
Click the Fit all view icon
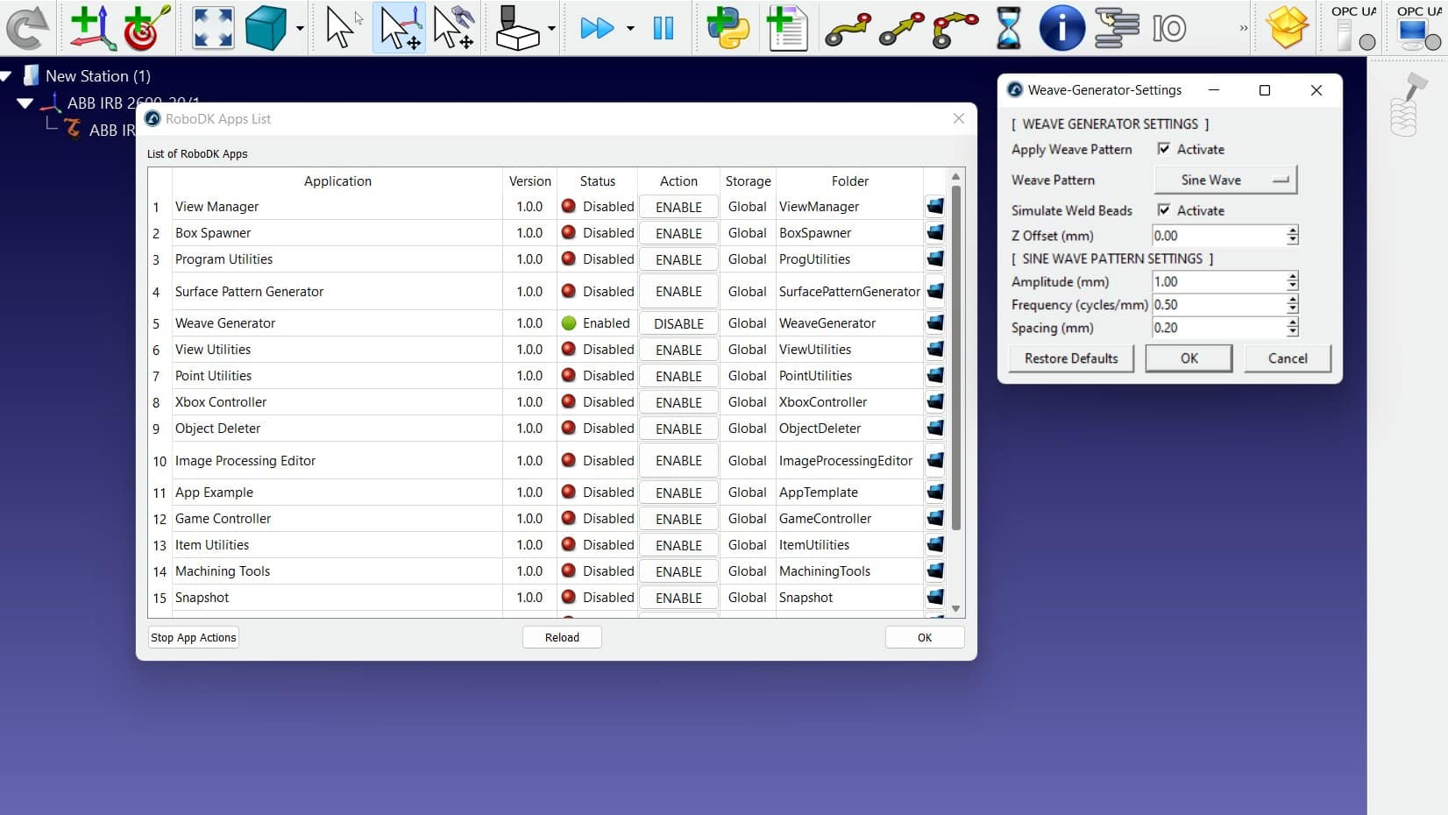213,27
